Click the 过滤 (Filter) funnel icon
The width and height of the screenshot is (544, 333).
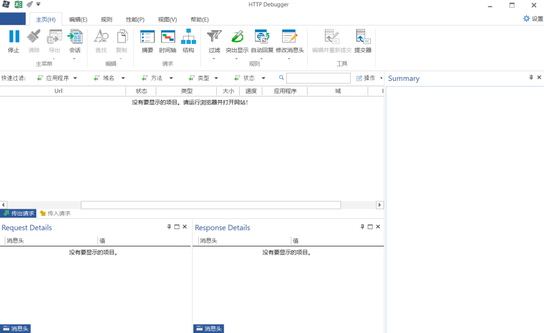[214, 37]
